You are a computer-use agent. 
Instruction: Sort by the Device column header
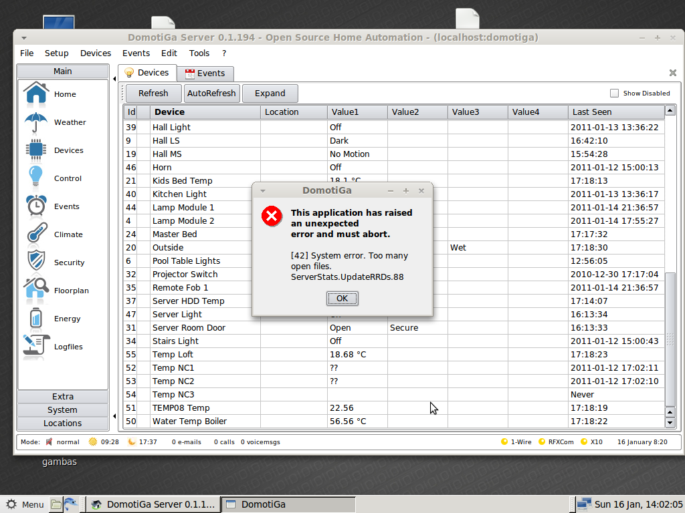point(205,112)
